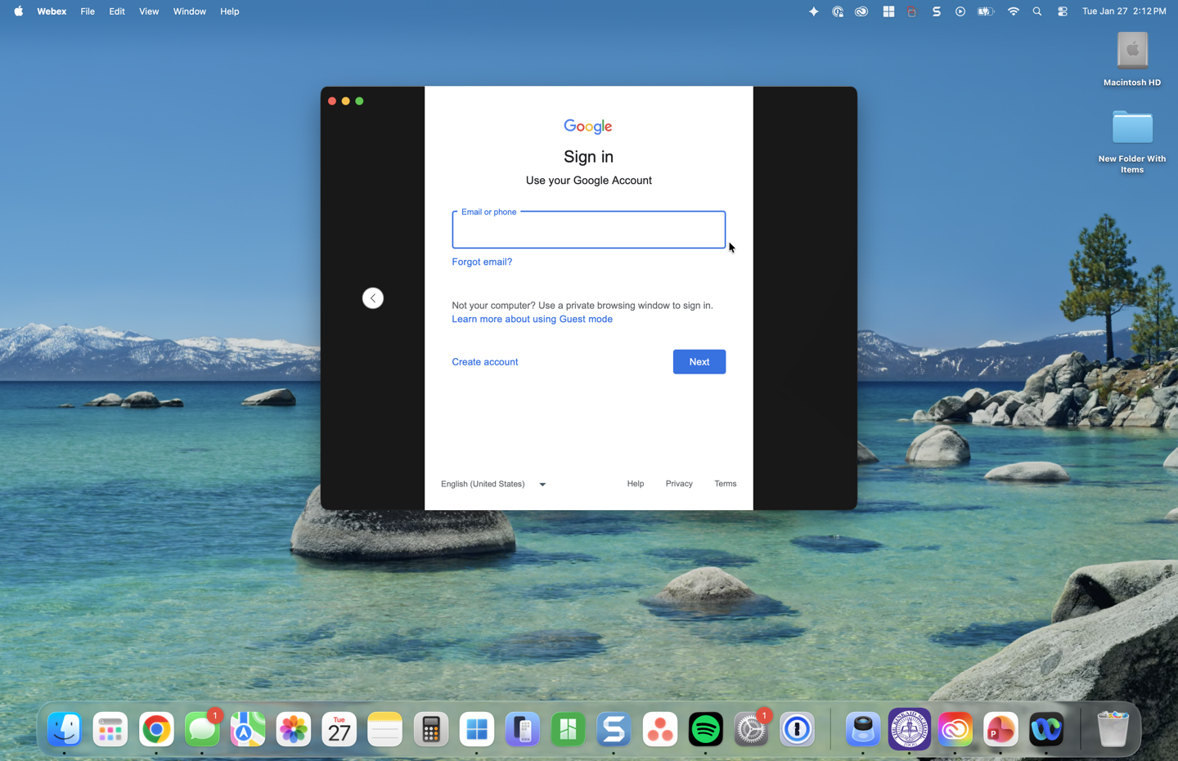Open Control Center in menu bar
The image size is (1178, 761).
tap(1062, 11)
